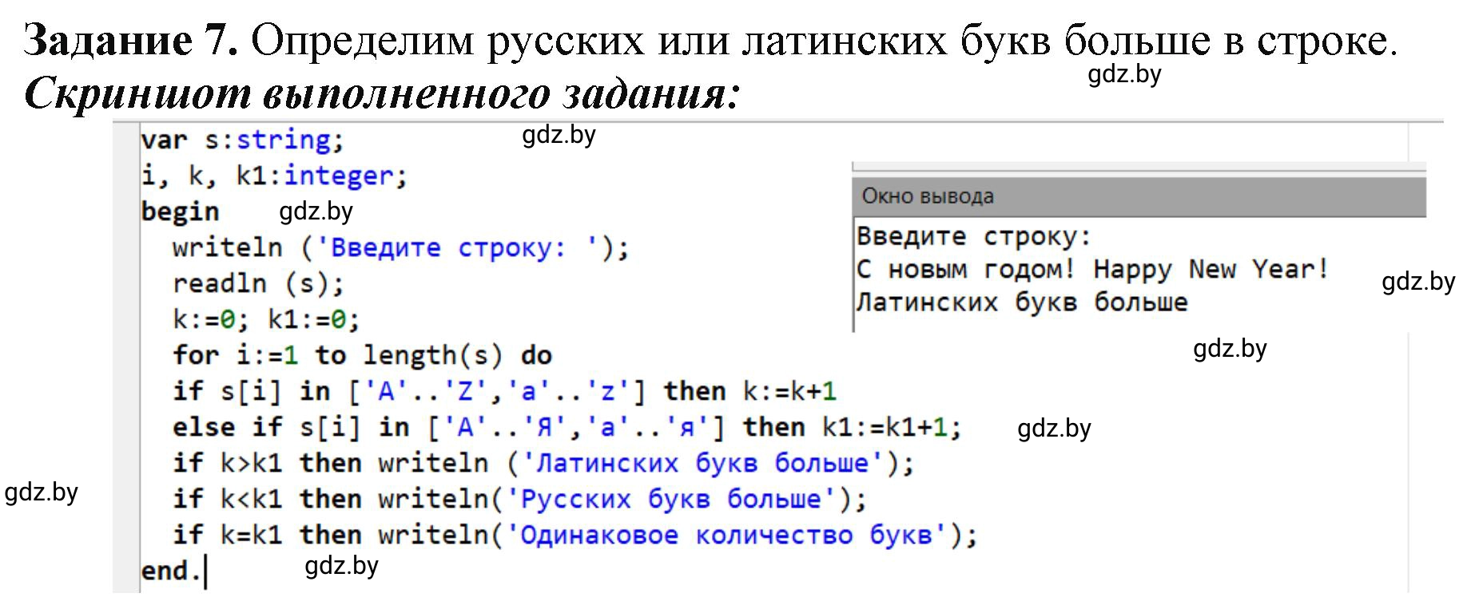Click the 'end.' line
Image resolution: width=1471 pixels, height=605 pixels.
[170, 571]
